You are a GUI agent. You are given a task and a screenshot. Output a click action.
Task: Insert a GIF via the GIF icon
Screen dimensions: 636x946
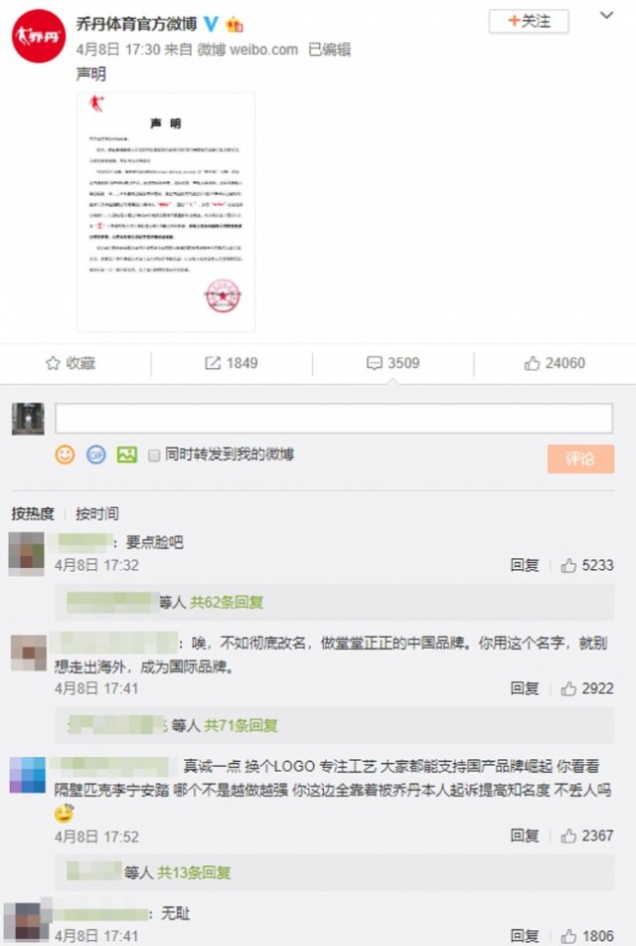pos(95,455)
